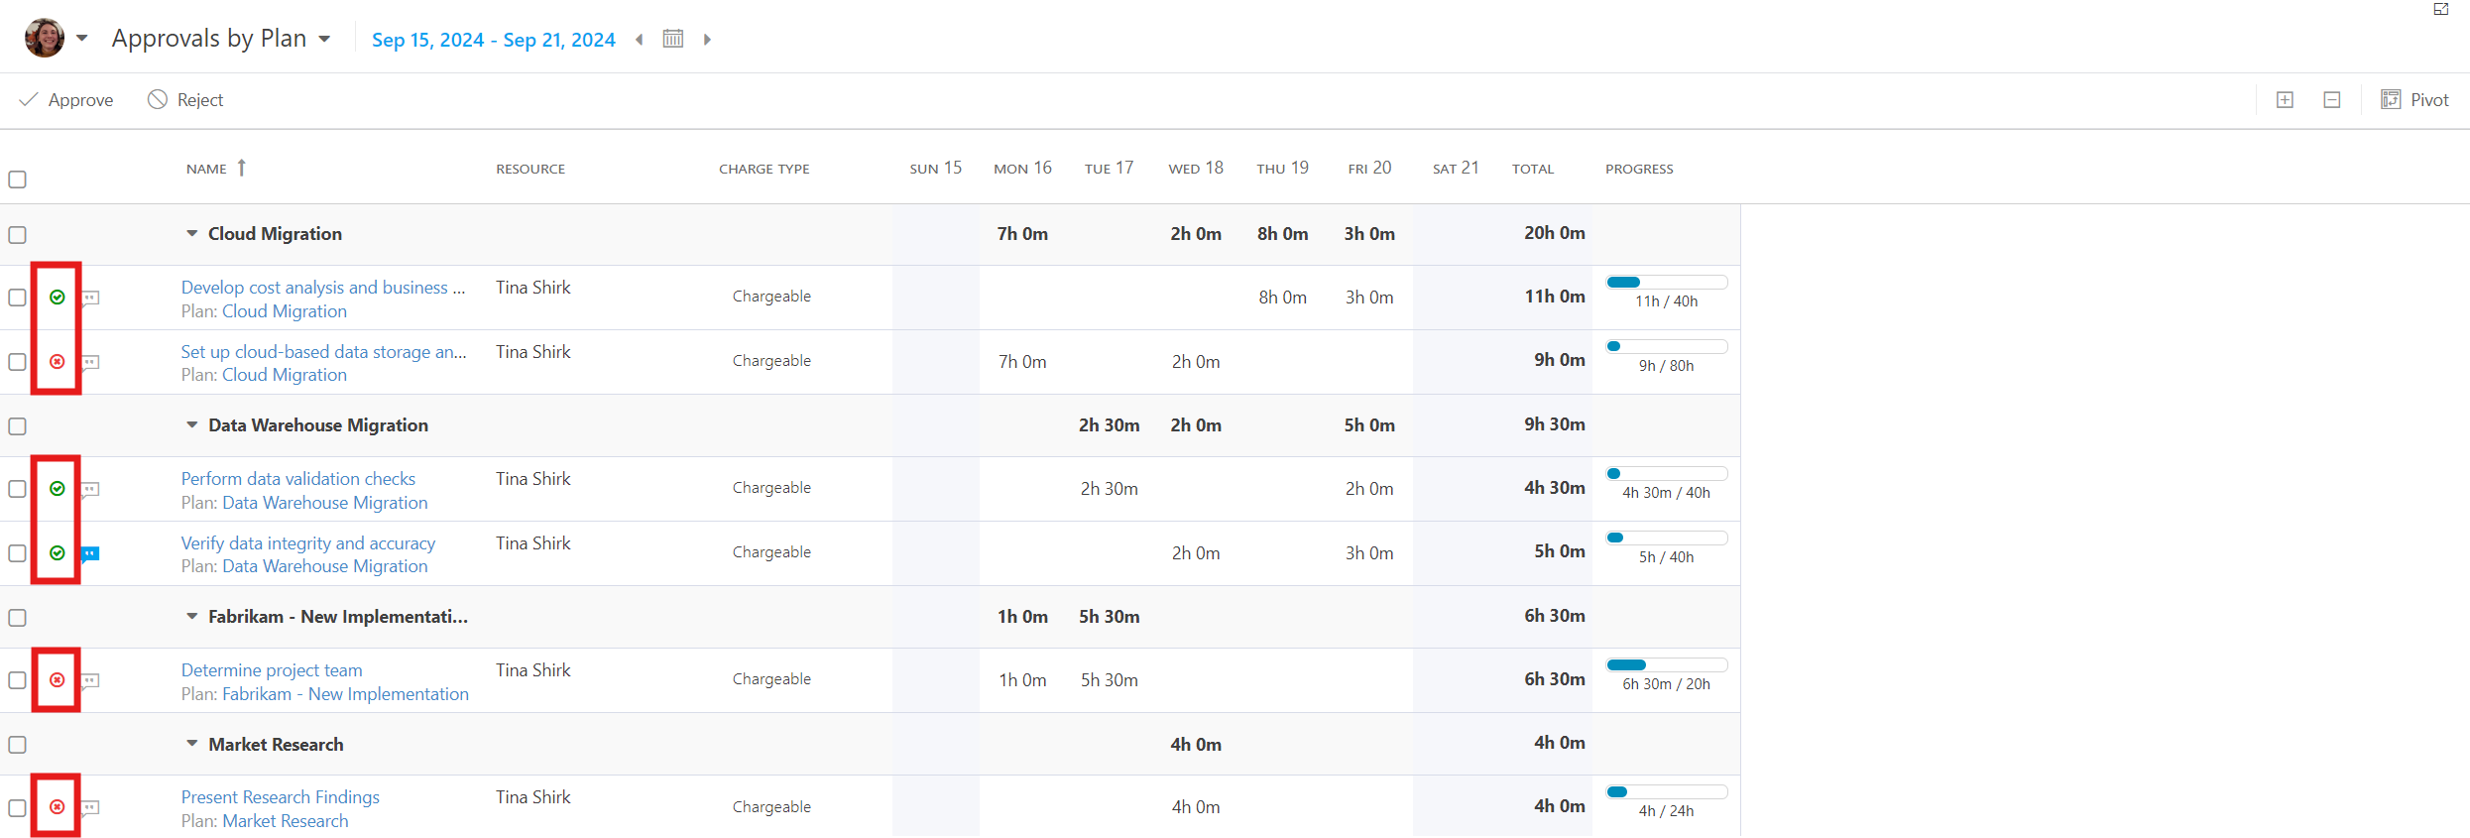
Task: Open comment icon for Present Research Findings
Action: click(x=90, y=808)
